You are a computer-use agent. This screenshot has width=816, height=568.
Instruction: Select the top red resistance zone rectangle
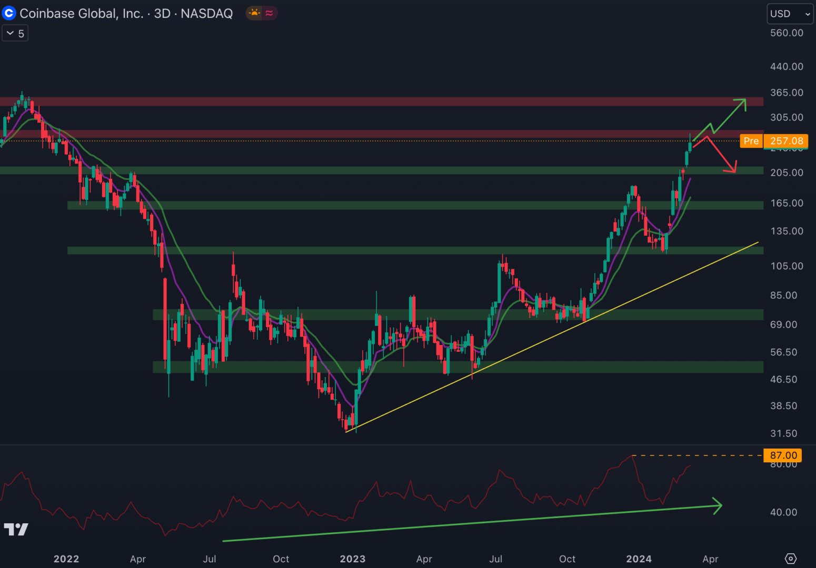pos(369,102)
